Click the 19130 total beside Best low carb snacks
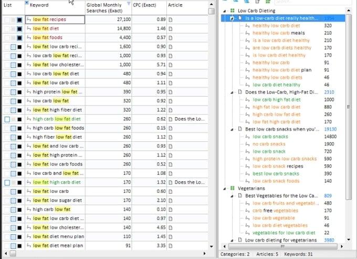This screenshot has width=357, height=259. click(x=330, y=129)
